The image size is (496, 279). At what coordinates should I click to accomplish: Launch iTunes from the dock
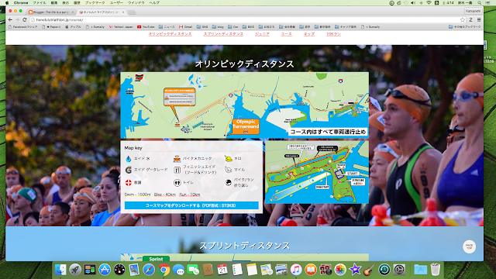[x=296, y=270]
